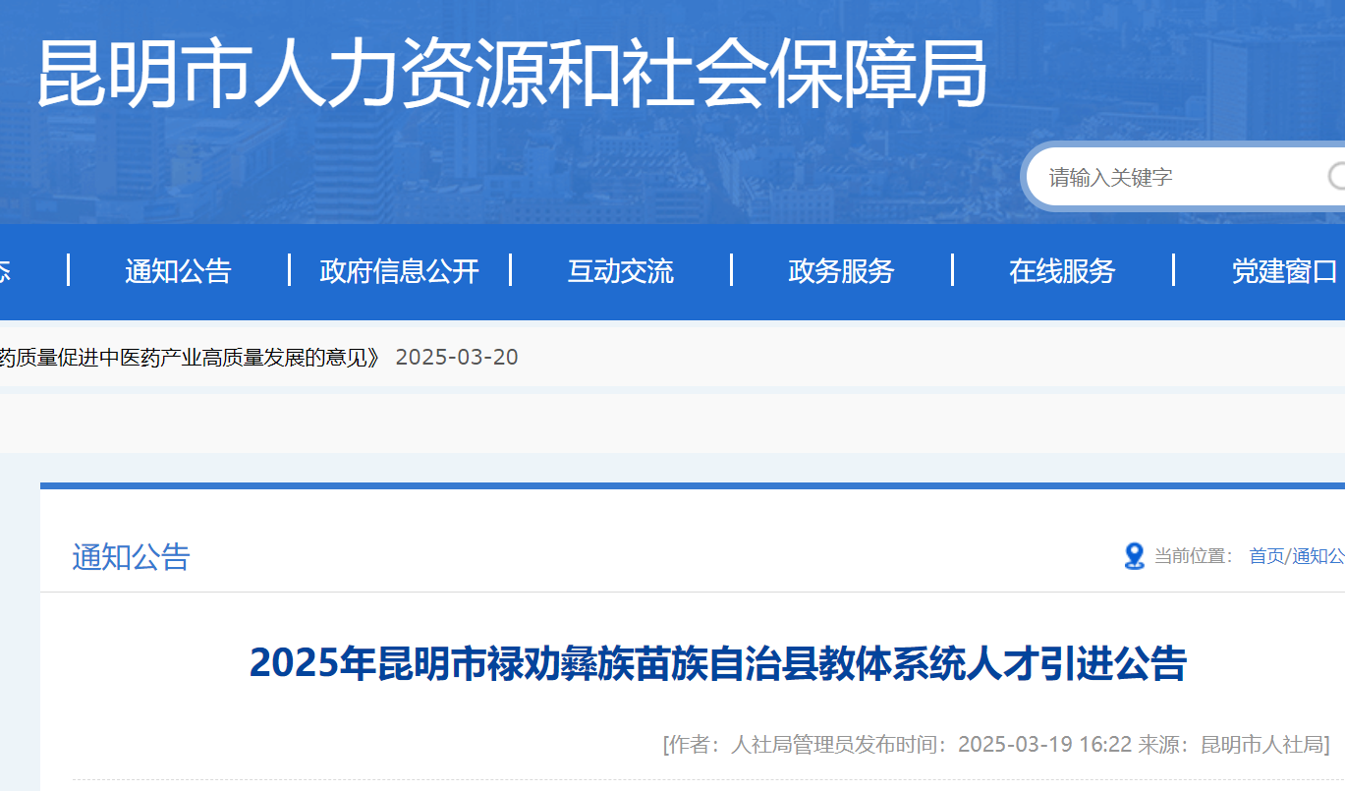This screenshot has width=1345, height=791.
Task: Select the 2025年昆明市禄劝彝族苗族自治县 article title
Action: click(718, 663)
